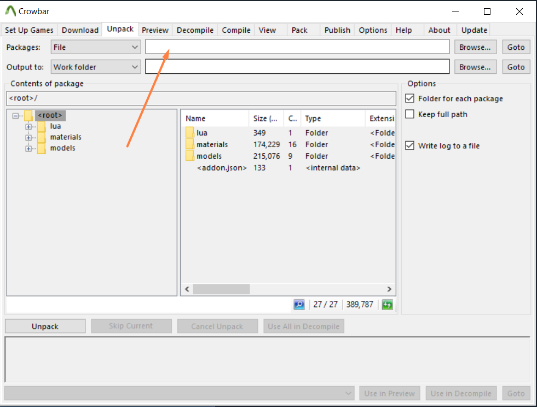
Task: Click the materials folder icon in tree
Action: (x=42, y=137)
